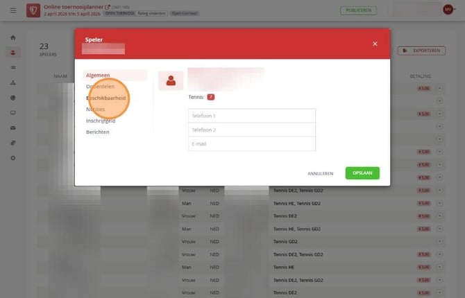Open the settings gear sidebar icon
The image size is (465, 298).
[x=12, y=158]
